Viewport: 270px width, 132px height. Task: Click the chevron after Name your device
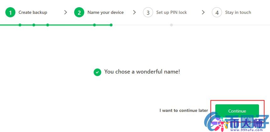[x=135, y=12]
